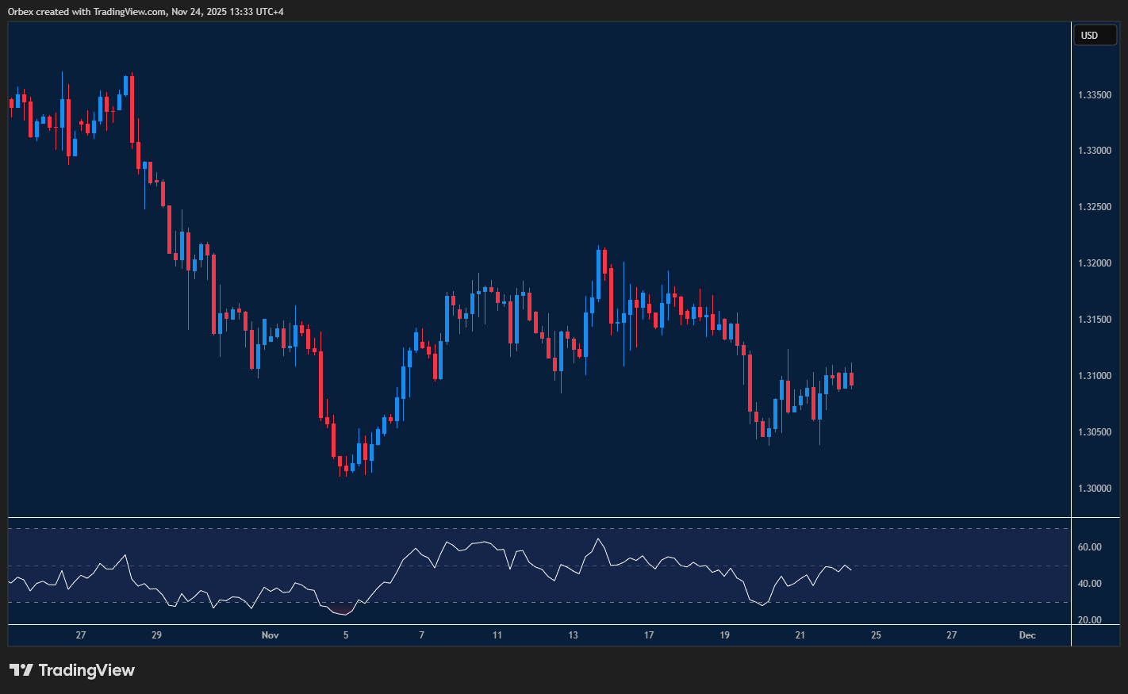
Task: Click the RSI 60.00 scale label
Action: tap(1089, 547)
